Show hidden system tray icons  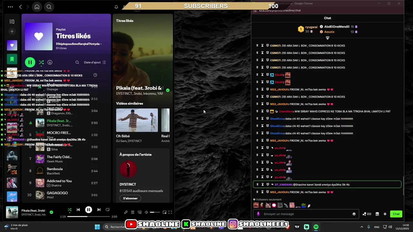click(x=362, y=227)
